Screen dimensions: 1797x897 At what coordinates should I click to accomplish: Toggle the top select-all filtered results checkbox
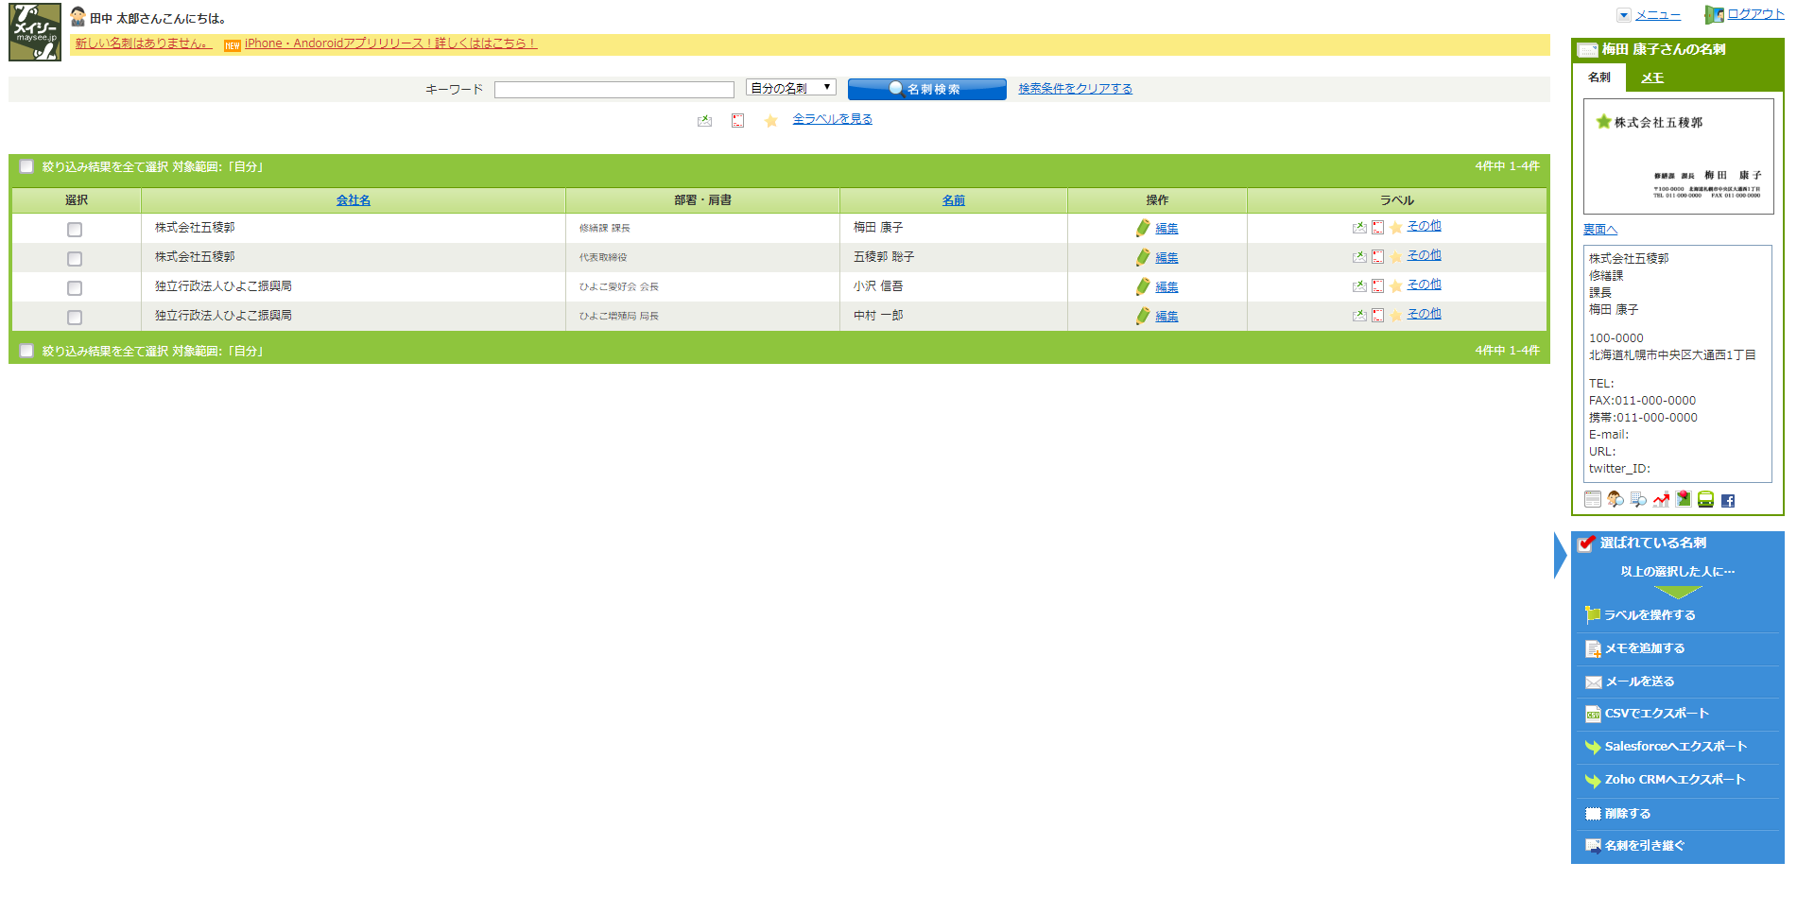click(x=26, y=166)
